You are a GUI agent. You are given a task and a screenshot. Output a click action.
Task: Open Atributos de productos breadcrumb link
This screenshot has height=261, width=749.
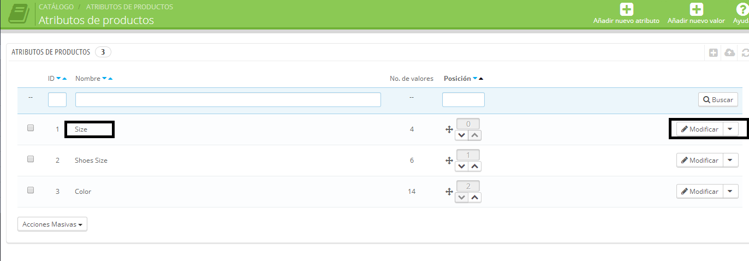pyautogui.click(x=129, y=7)
